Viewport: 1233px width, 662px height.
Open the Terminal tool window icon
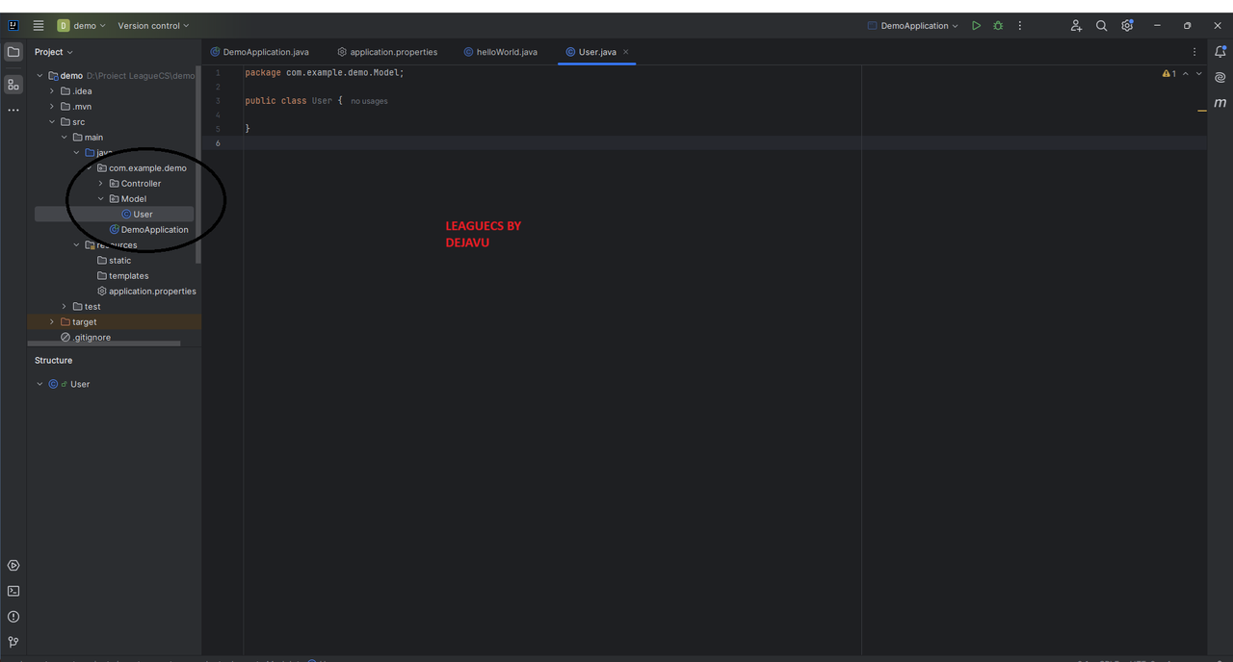[13, 591]
